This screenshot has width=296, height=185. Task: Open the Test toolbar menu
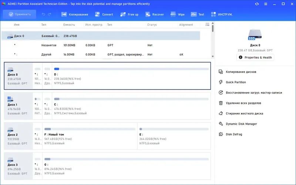coord(198,14)
